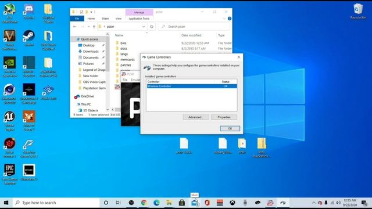Expand the Explorer ribbon chevron
This screenshot has width=372, height=209.
(x=224, y=19)
